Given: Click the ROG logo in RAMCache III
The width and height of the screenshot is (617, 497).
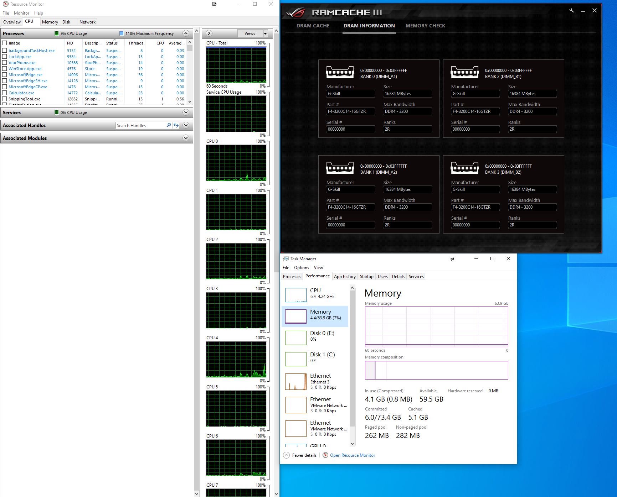Looking at the screenshot, I should click(296, 13).
